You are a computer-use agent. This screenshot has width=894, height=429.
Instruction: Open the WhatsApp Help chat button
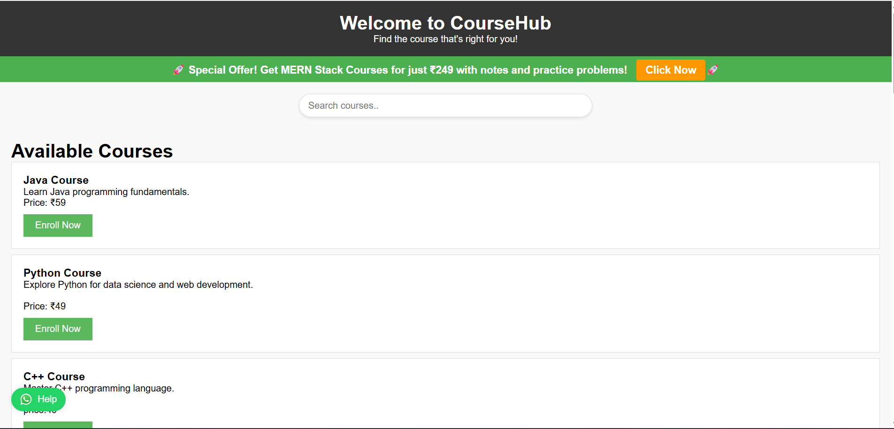pos(38,399)
